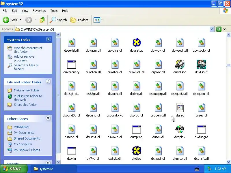Collapse the File and Folder Tasks panel
Screen dimensions: 231x173
(x=48, y=82)
